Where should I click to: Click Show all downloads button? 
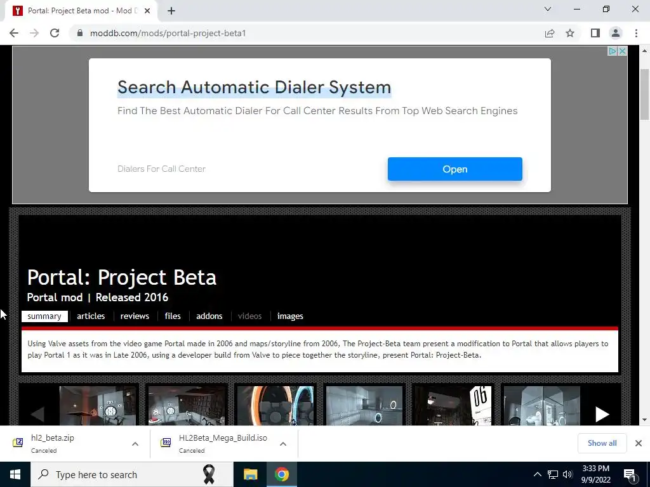pos(602,443)
